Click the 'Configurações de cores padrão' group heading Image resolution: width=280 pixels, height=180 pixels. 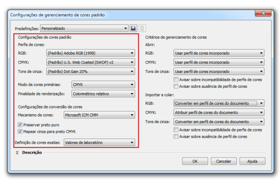45,37
